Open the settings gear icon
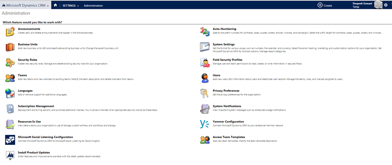 [x=386, y=5]
